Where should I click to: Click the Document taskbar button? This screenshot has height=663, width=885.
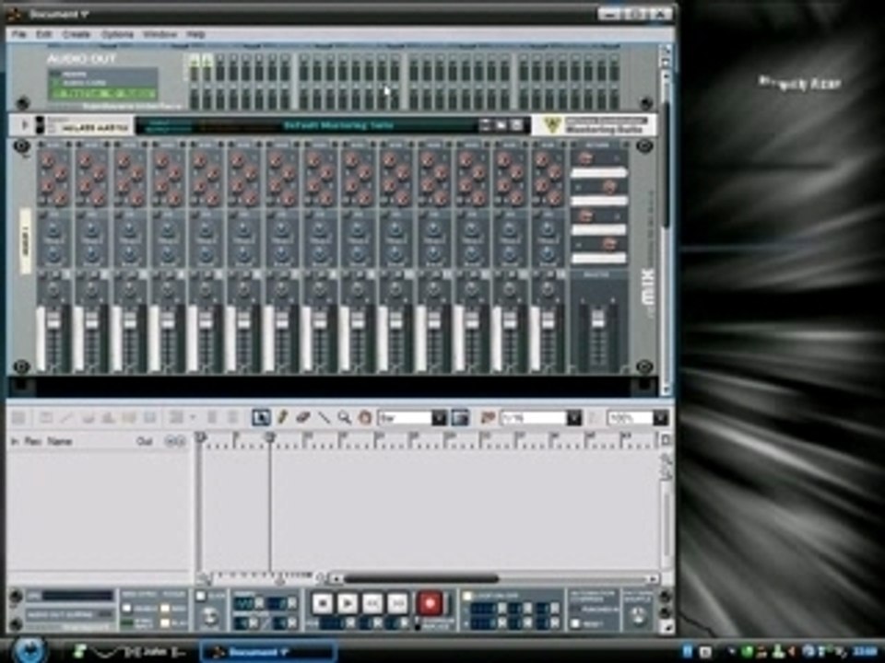click(x=268, y=652)
